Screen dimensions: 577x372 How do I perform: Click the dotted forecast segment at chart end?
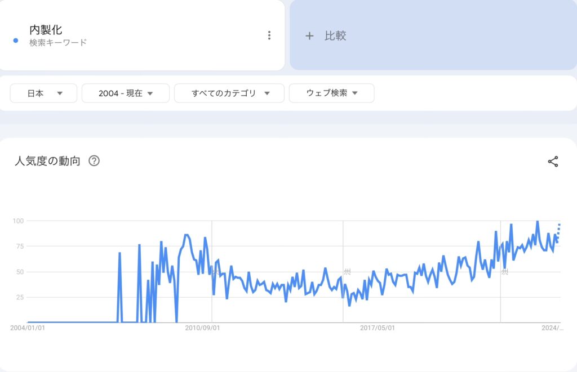click(x=558, y=232)
